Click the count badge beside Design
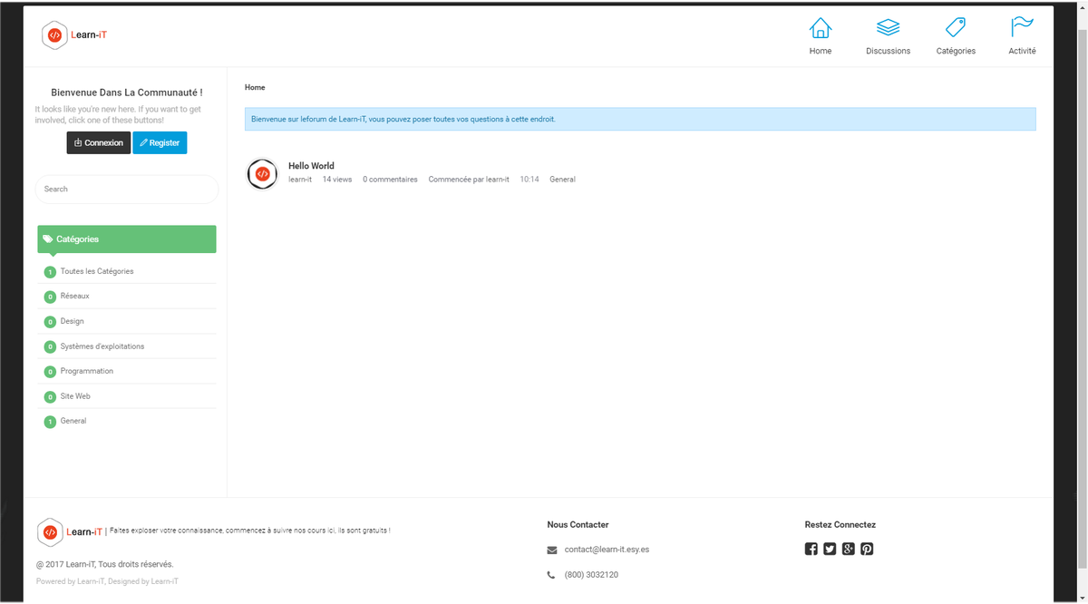This screenshot has width=1088, height=604. [50, 322]
